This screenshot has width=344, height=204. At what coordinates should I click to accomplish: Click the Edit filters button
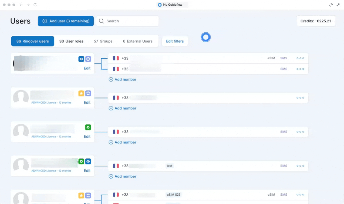tap(175, 41)
